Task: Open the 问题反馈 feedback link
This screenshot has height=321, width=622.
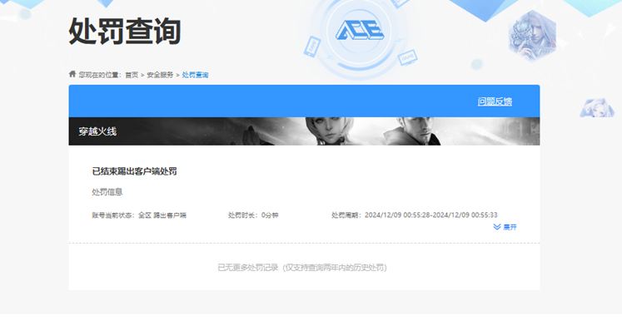Action: [495, 101]
